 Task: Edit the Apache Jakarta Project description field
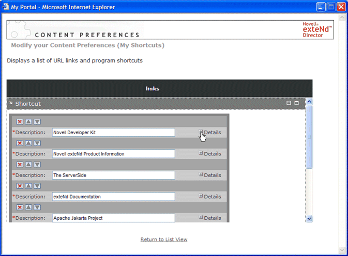113,218
